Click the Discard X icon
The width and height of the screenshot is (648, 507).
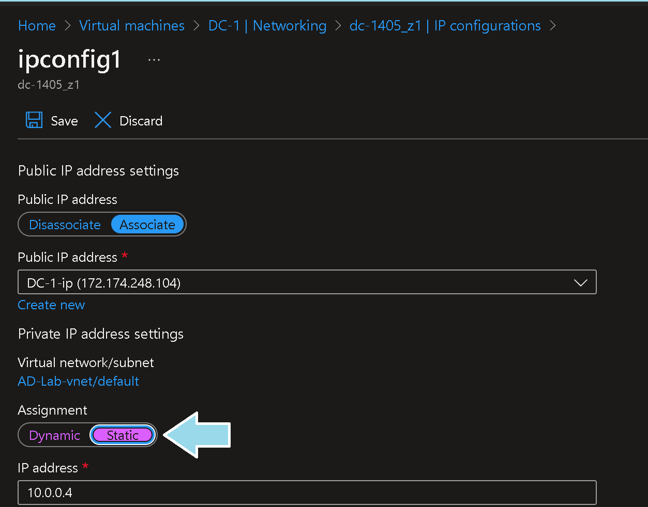click(x=103, y=120)
